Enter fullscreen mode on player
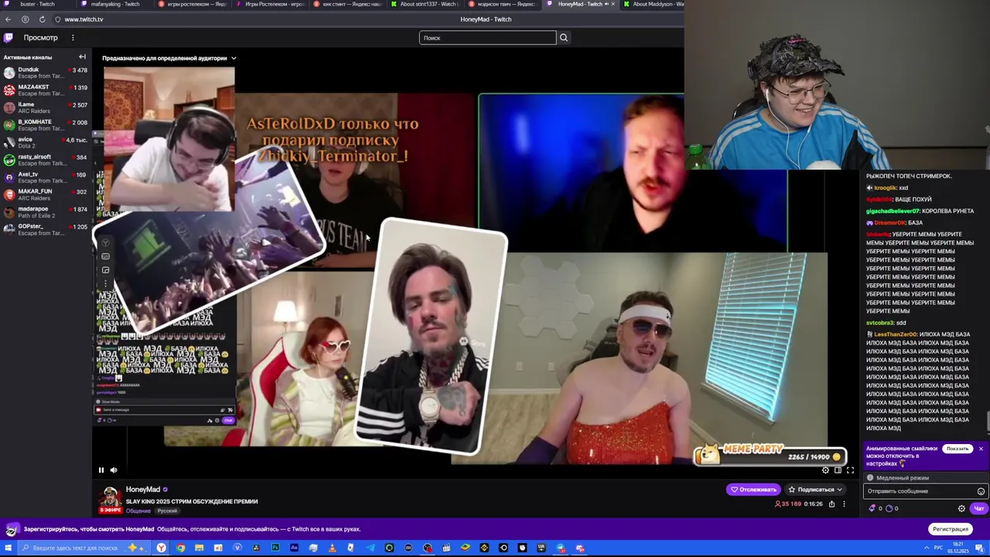Viewport: 990px width, 557px height. click(x=850, y=470)
